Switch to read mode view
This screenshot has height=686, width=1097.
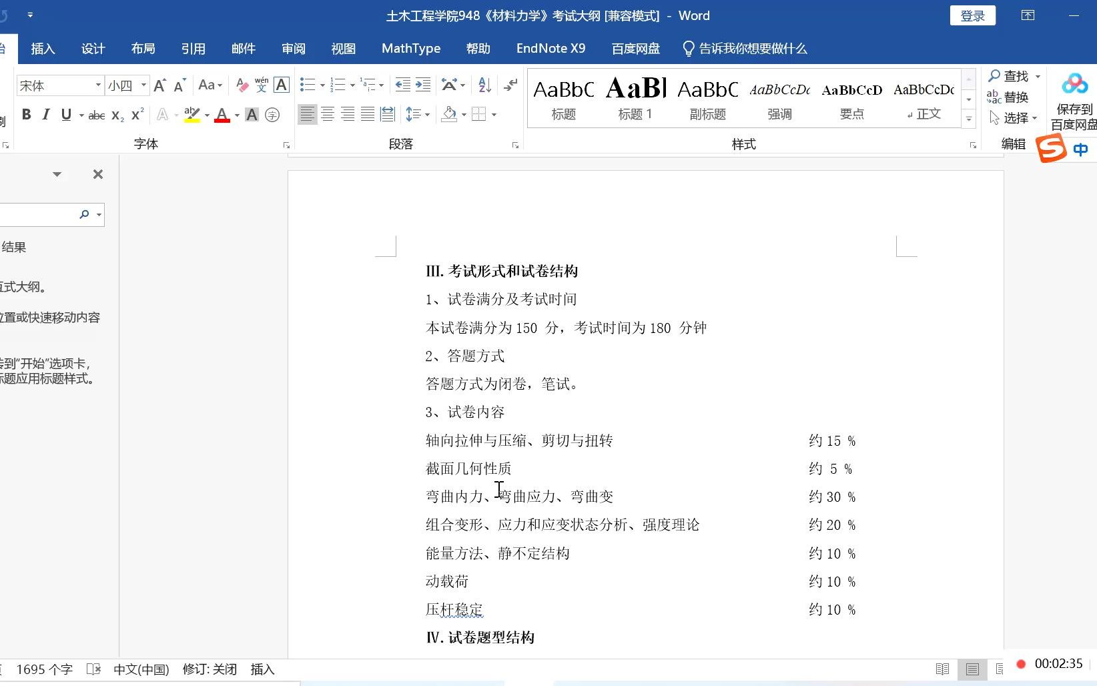click(x=942, y=669)
